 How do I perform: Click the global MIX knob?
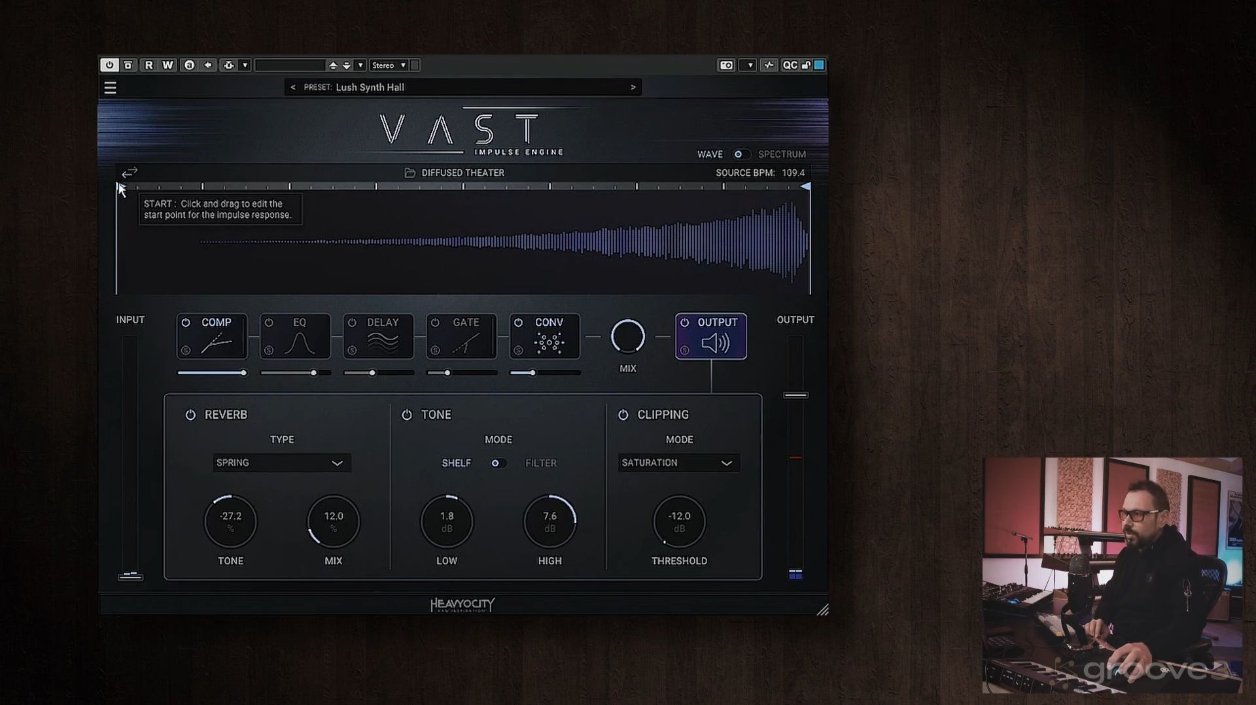[x=627, y=336]
